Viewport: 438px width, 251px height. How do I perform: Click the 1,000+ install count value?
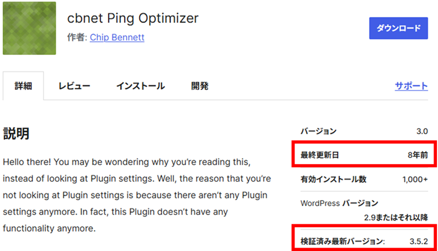click(x=415, y=180)
